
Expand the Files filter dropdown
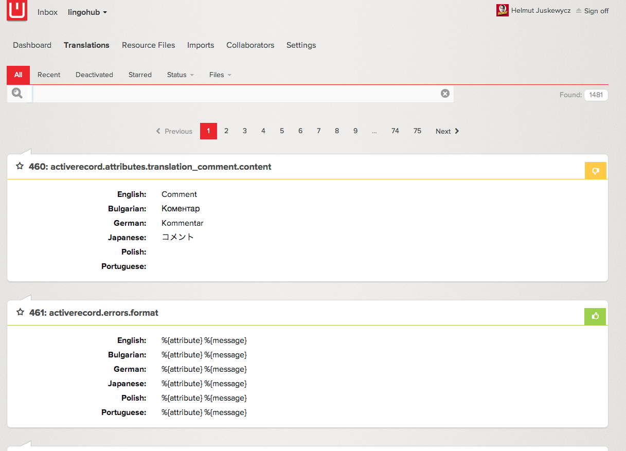click(220, 75)
